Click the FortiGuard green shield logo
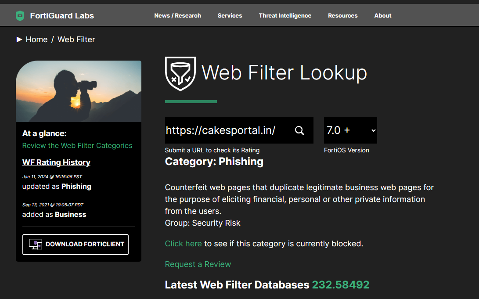This screenshot has width=479, height=299. pyautogui.click(x=20, y=15)
